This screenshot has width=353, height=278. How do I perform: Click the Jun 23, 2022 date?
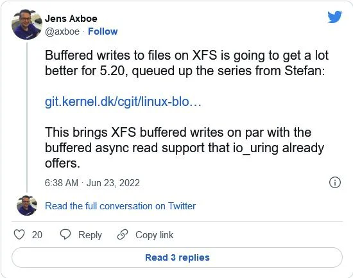tap(113, 183)
